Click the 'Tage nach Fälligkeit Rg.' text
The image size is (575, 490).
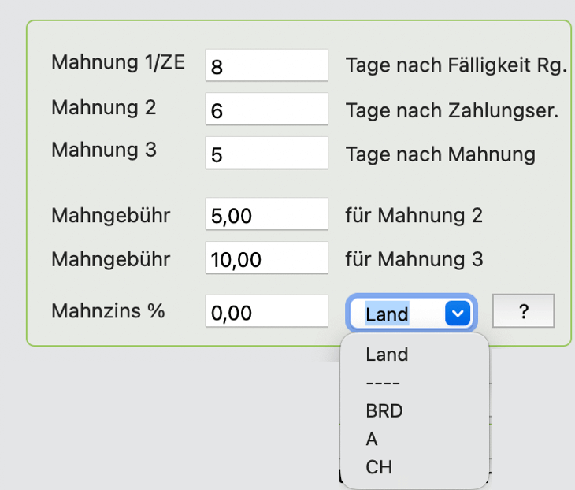[x=456, y=66]
